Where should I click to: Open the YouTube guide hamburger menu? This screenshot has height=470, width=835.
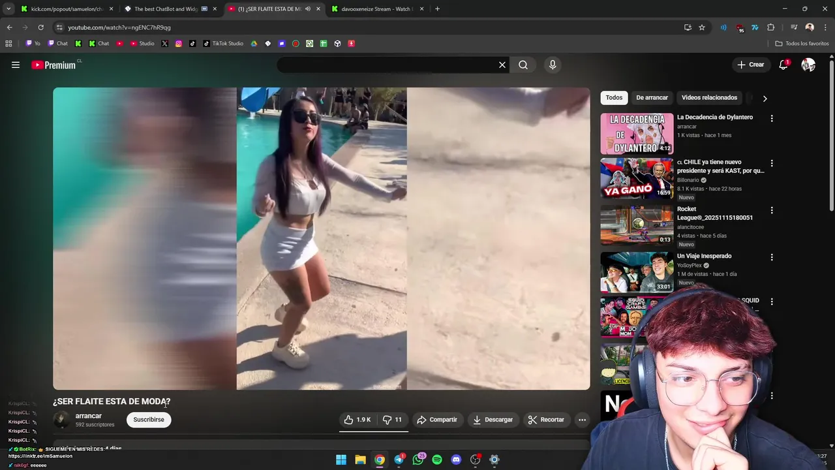click(x=16, y=65)
